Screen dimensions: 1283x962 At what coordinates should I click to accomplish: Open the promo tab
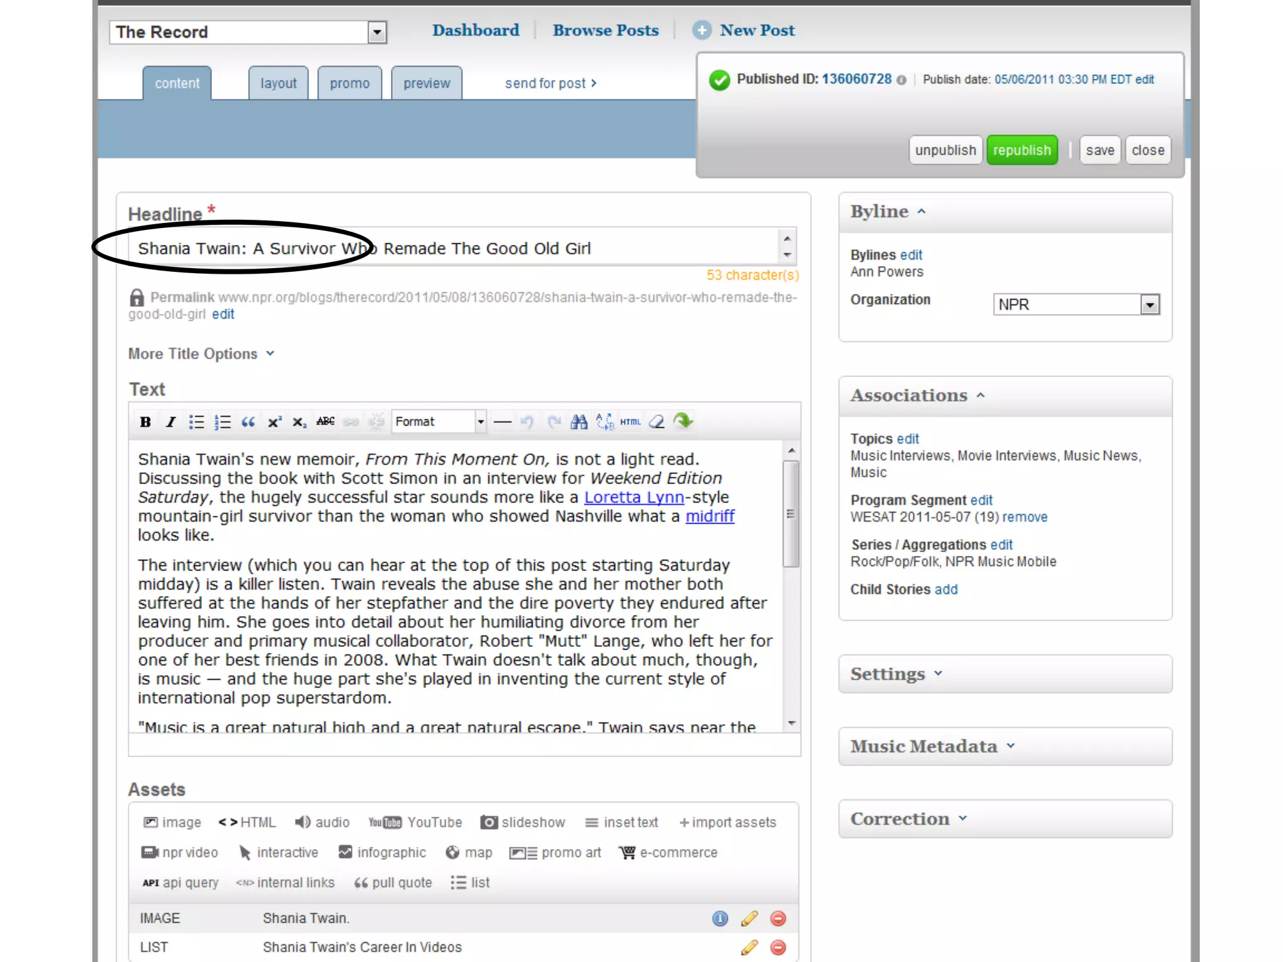[x=350, y=83]
